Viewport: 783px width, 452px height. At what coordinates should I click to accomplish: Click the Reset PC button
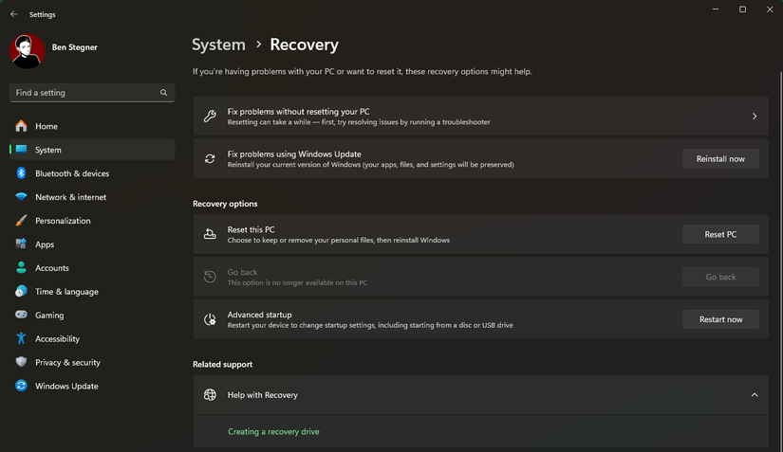pyautogui.click(x=720, y=234)
